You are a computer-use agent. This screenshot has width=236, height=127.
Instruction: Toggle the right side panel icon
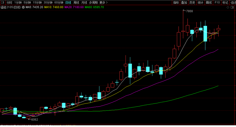click(x=232, y=8)
